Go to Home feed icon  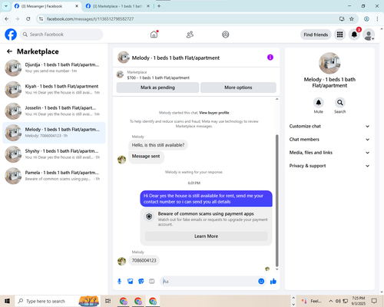point(154,35)
